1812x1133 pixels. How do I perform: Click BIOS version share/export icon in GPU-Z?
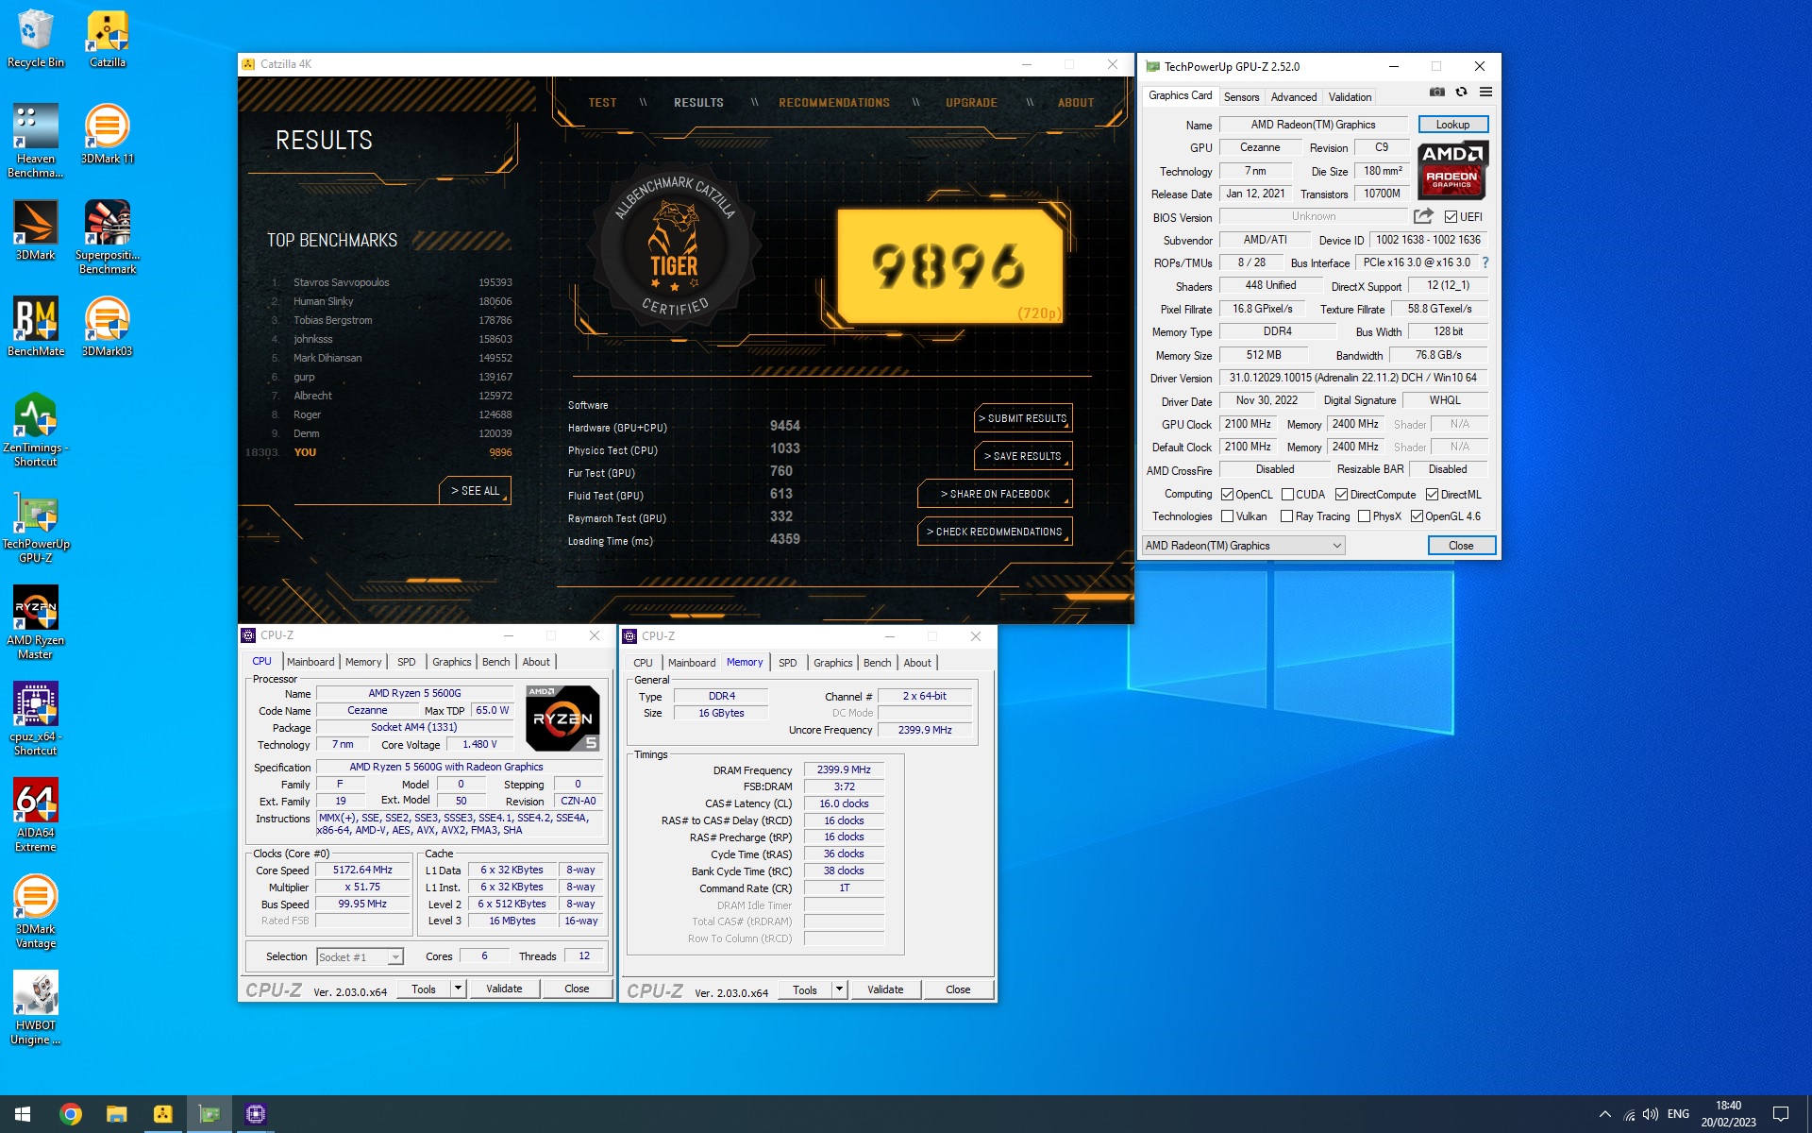click(x=1423, y=216)
